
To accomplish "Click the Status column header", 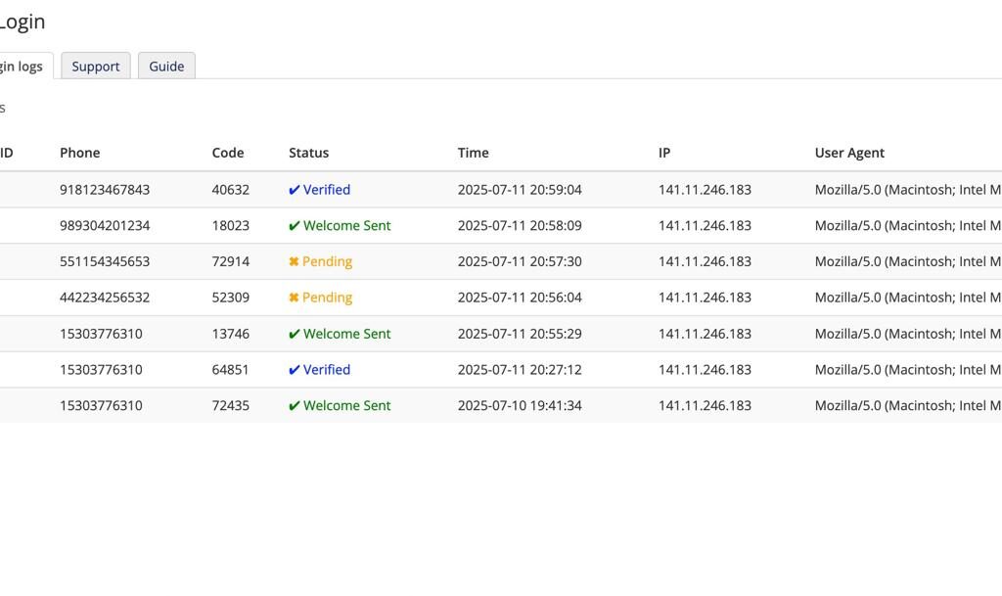I will point(308,153).
